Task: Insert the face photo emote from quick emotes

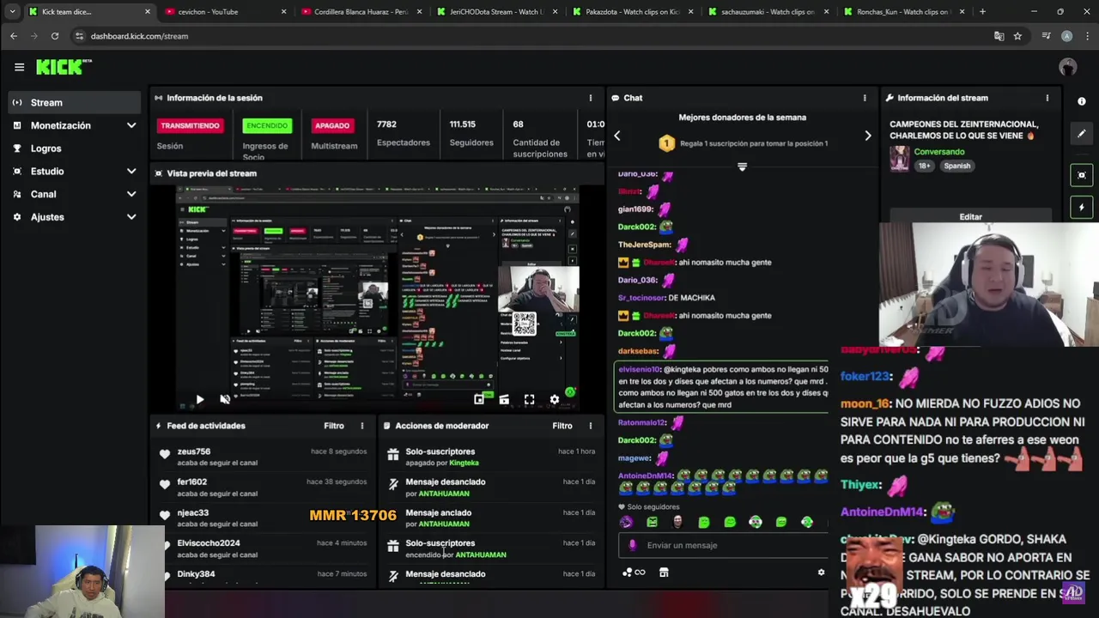Action: tap(677, 522)
